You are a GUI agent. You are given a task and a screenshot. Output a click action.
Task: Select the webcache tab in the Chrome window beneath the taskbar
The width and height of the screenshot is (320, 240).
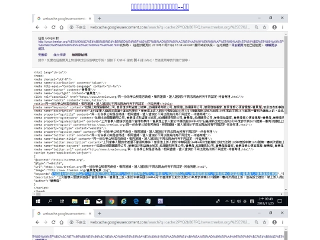tap(63, 213)
